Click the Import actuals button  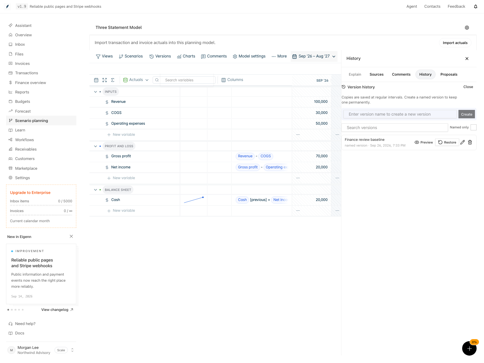[455, 43]
